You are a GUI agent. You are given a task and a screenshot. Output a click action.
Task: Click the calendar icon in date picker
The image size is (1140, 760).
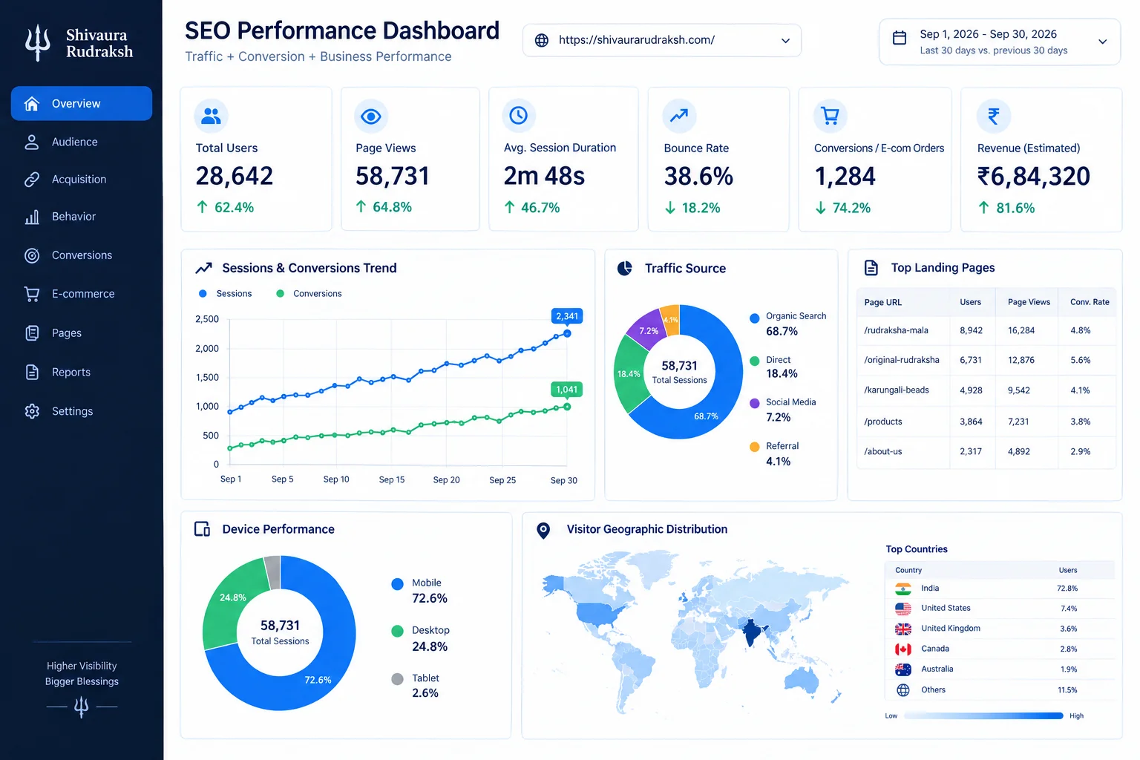coord(900,38)
